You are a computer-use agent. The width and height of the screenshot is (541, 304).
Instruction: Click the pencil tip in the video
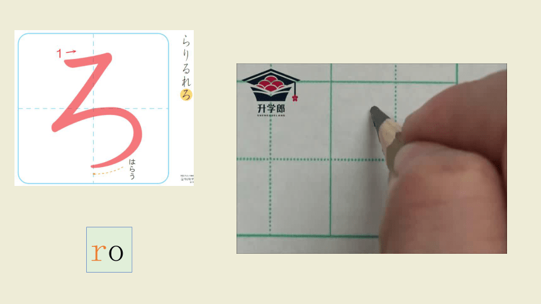coord(375,111)
